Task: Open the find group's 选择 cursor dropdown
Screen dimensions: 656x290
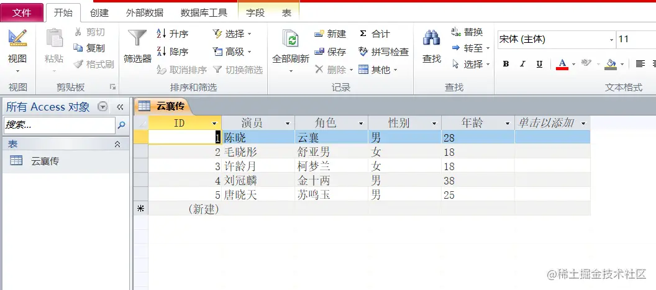Action: click(x=471, y=64)
